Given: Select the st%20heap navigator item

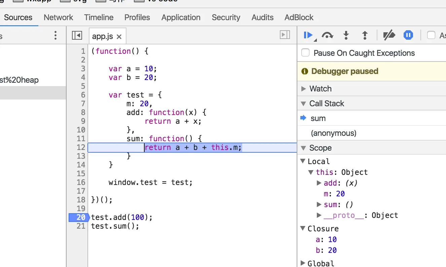Looking at the screenshot, I should [x=19, y=80].
